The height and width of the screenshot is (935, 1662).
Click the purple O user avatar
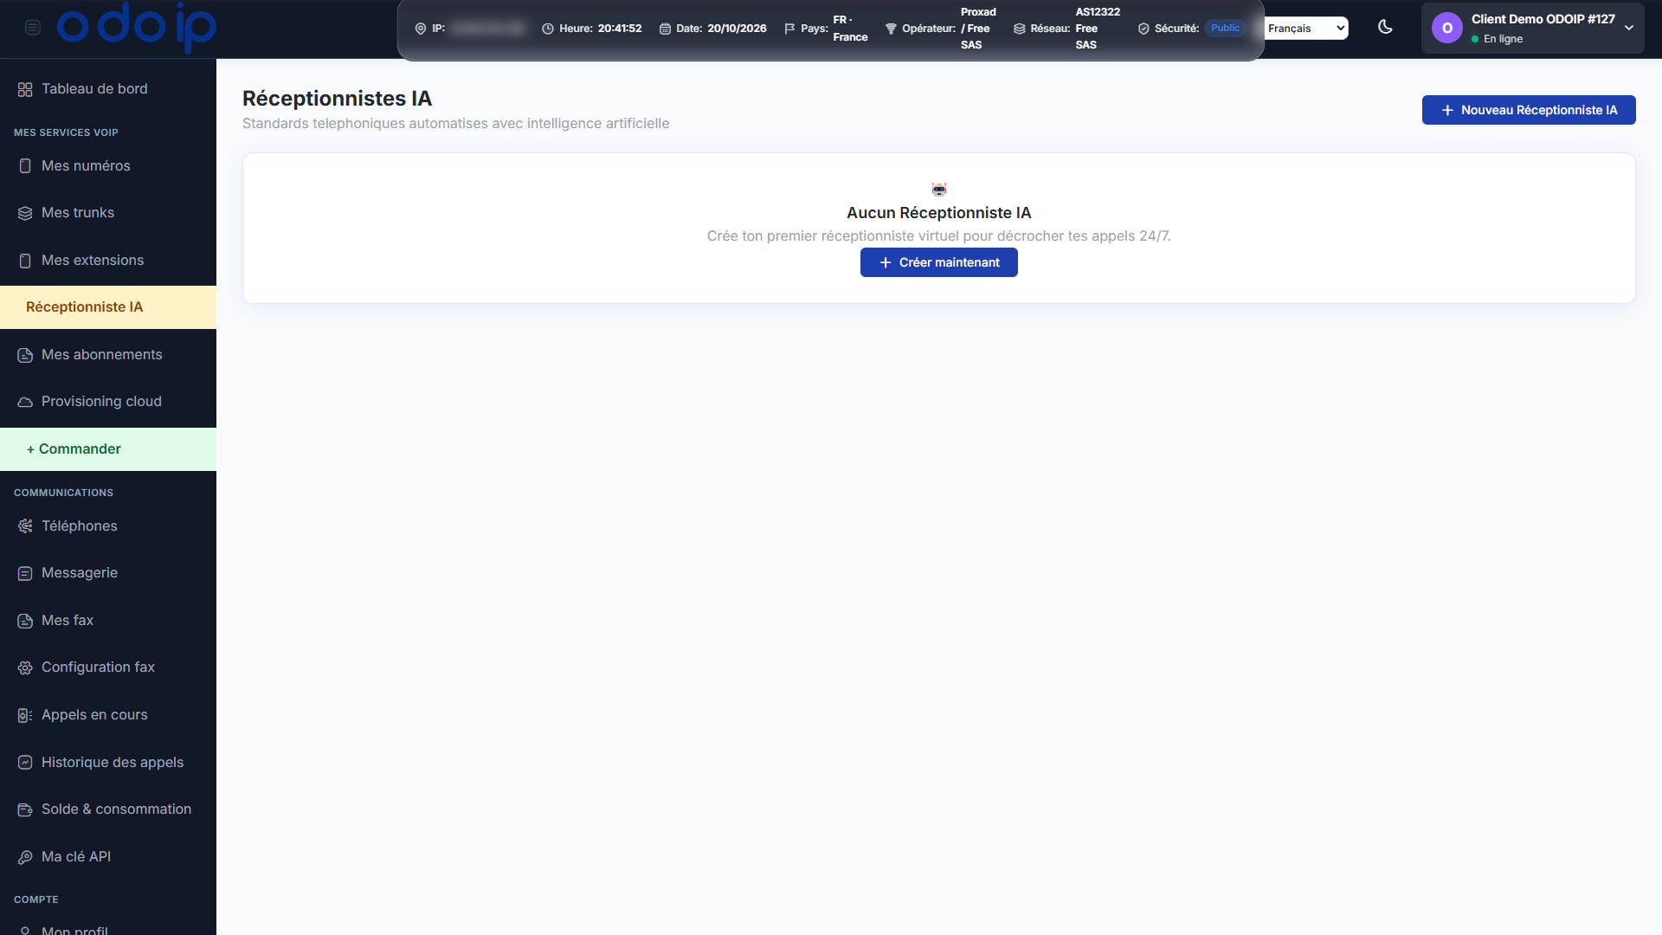1447,29
